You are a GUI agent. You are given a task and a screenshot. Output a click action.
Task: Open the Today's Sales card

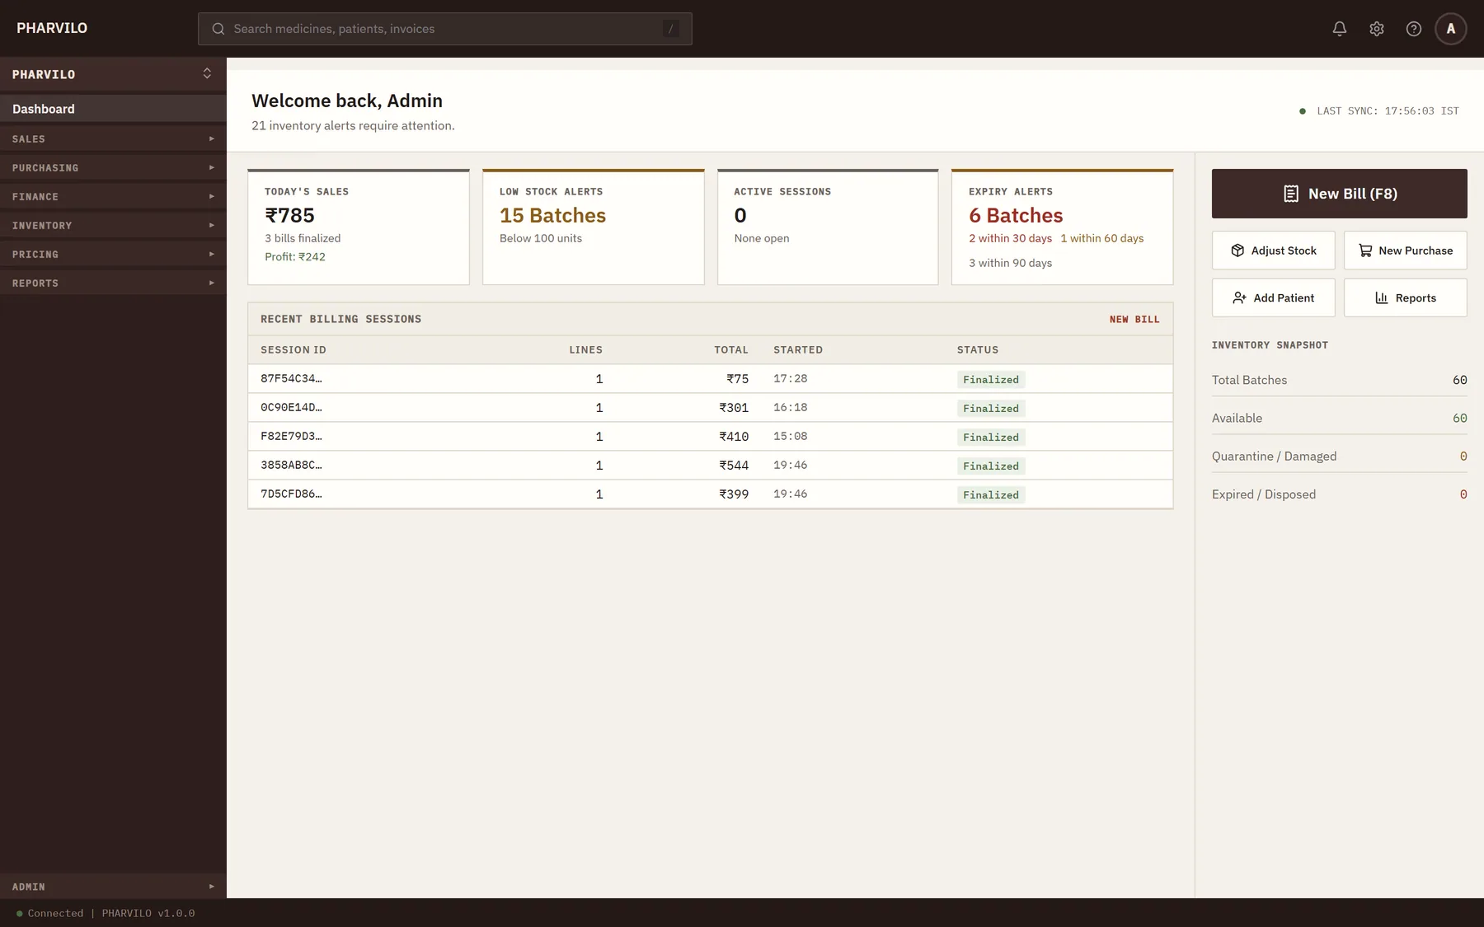[x=359, y=227]
